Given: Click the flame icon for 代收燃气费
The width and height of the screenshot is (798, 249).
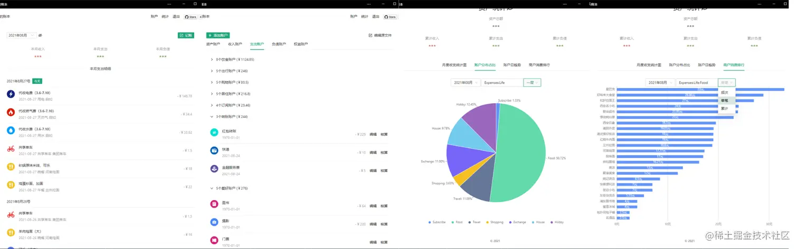Looking at the screenshot, I should pyautogui.click(x=11, y=112).
